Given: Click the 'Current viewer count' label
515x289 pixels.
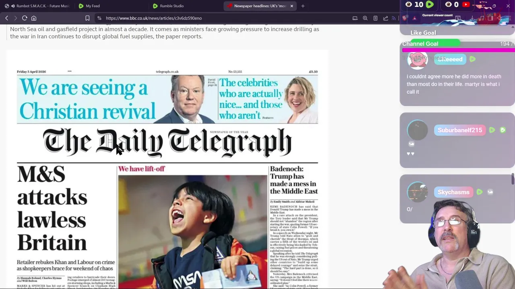Looking at the screenshot, I should pyautogui.click(x=437, y=15).
